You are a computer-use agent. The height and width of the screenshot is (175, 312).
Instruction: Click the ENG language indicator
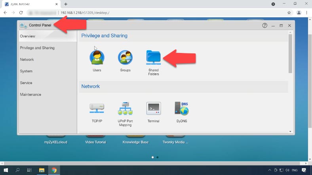[x=295, y=170]
